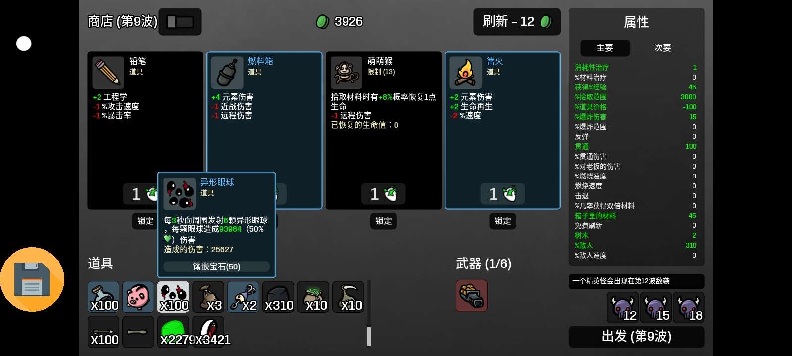Select the scythe item x10

point(348,297)
